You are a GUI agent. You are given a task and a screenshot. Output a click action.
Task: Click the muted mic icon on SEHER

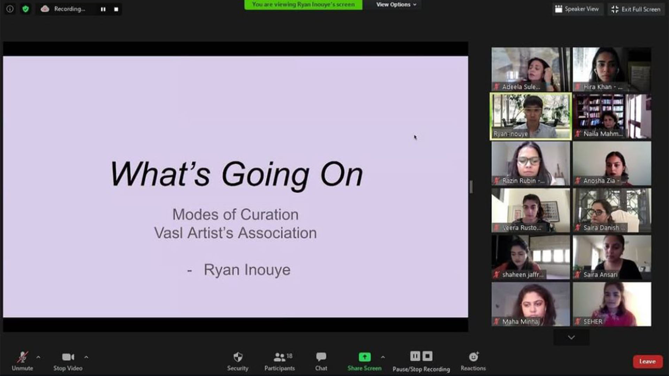(x=578, y=322)
